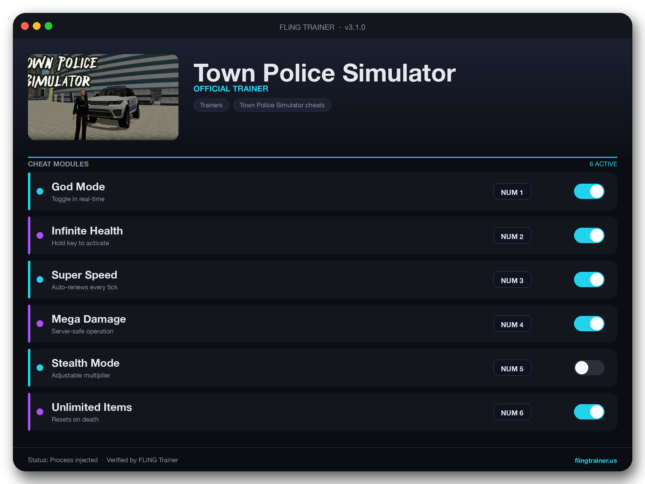The width and height of the screenshot is (645, 484).
Task: Click the NUM 1 hotkey button
Action: (x=512, y=191)
